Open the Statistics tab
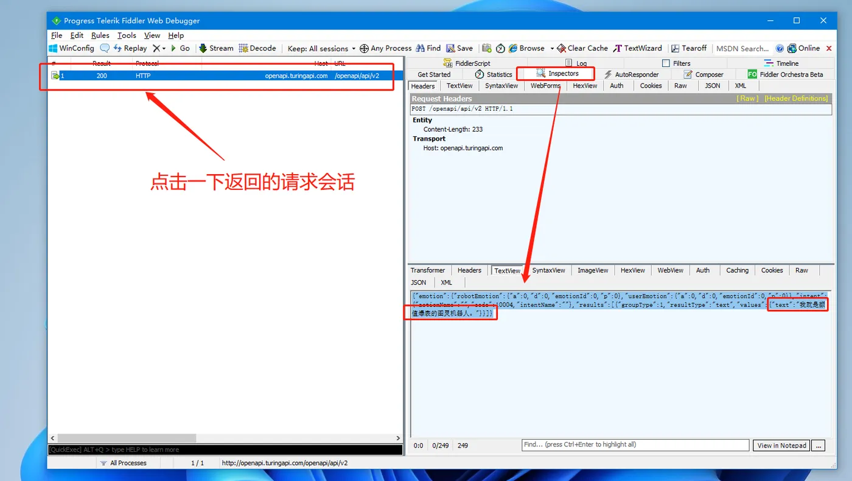The height and width of the screenshot is (481, 852). click(494, 74)
